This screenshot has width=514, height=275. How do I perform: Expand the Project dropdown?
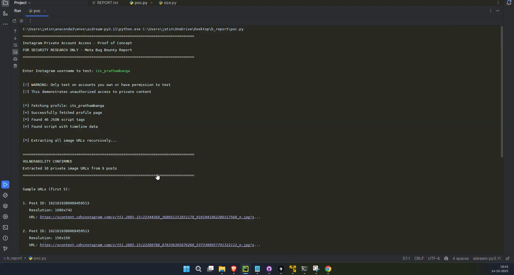click(x=22, y=3)
